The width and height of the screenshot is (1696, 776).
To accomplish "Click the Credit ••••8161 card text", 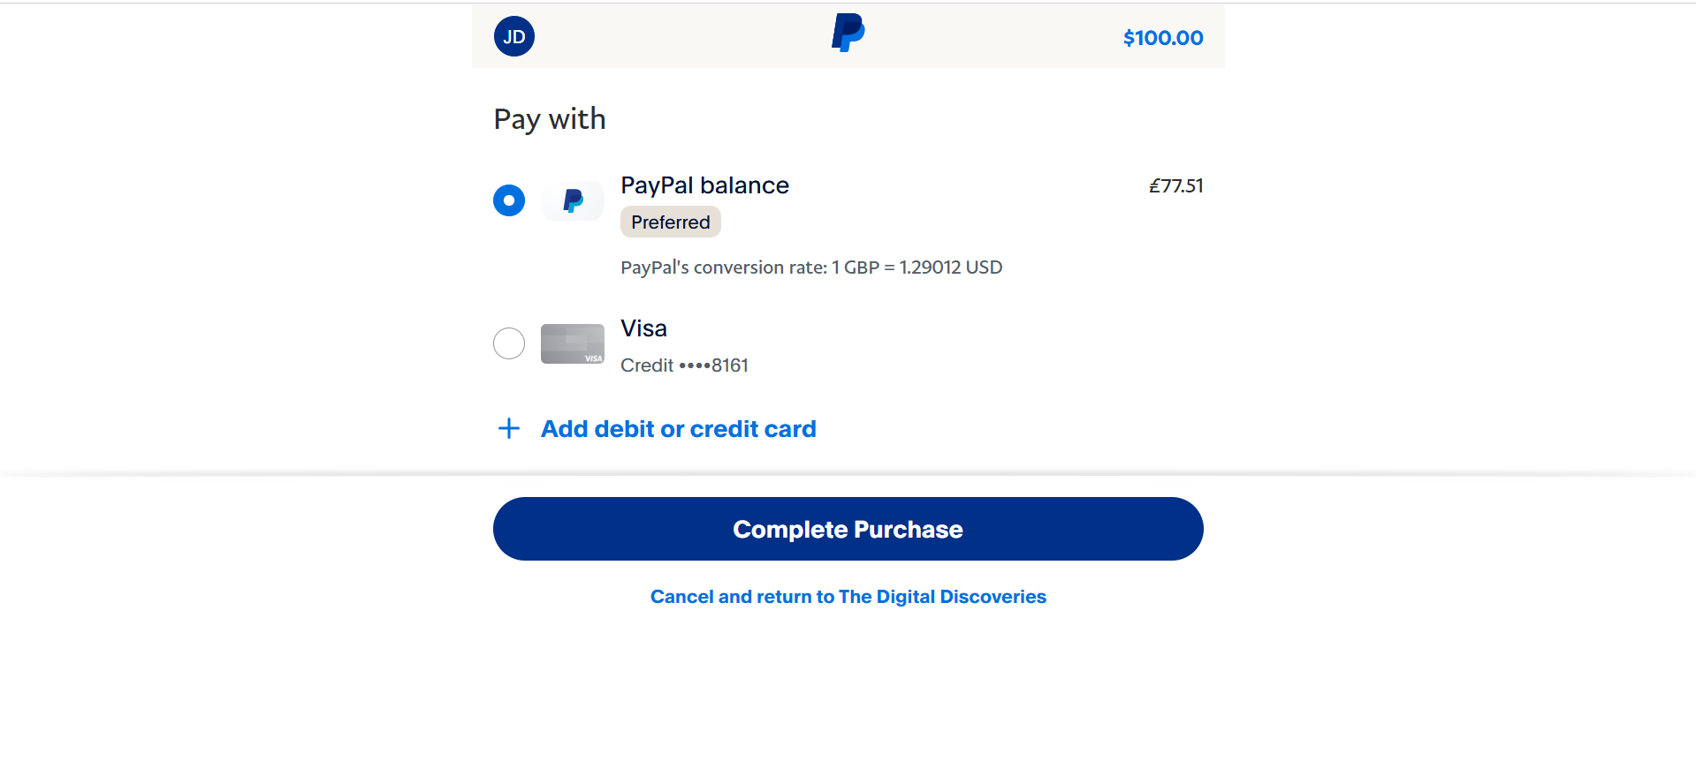I will click(x=684, y=365).
